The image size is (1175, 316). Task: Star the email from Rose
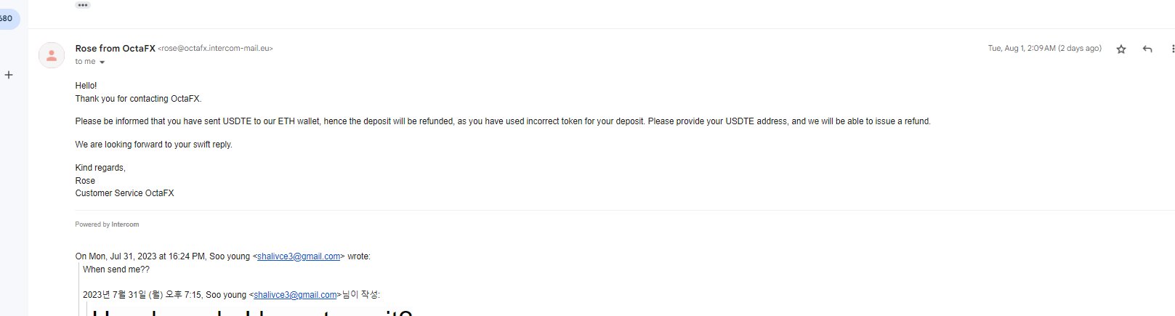[x=1121, y=49]
